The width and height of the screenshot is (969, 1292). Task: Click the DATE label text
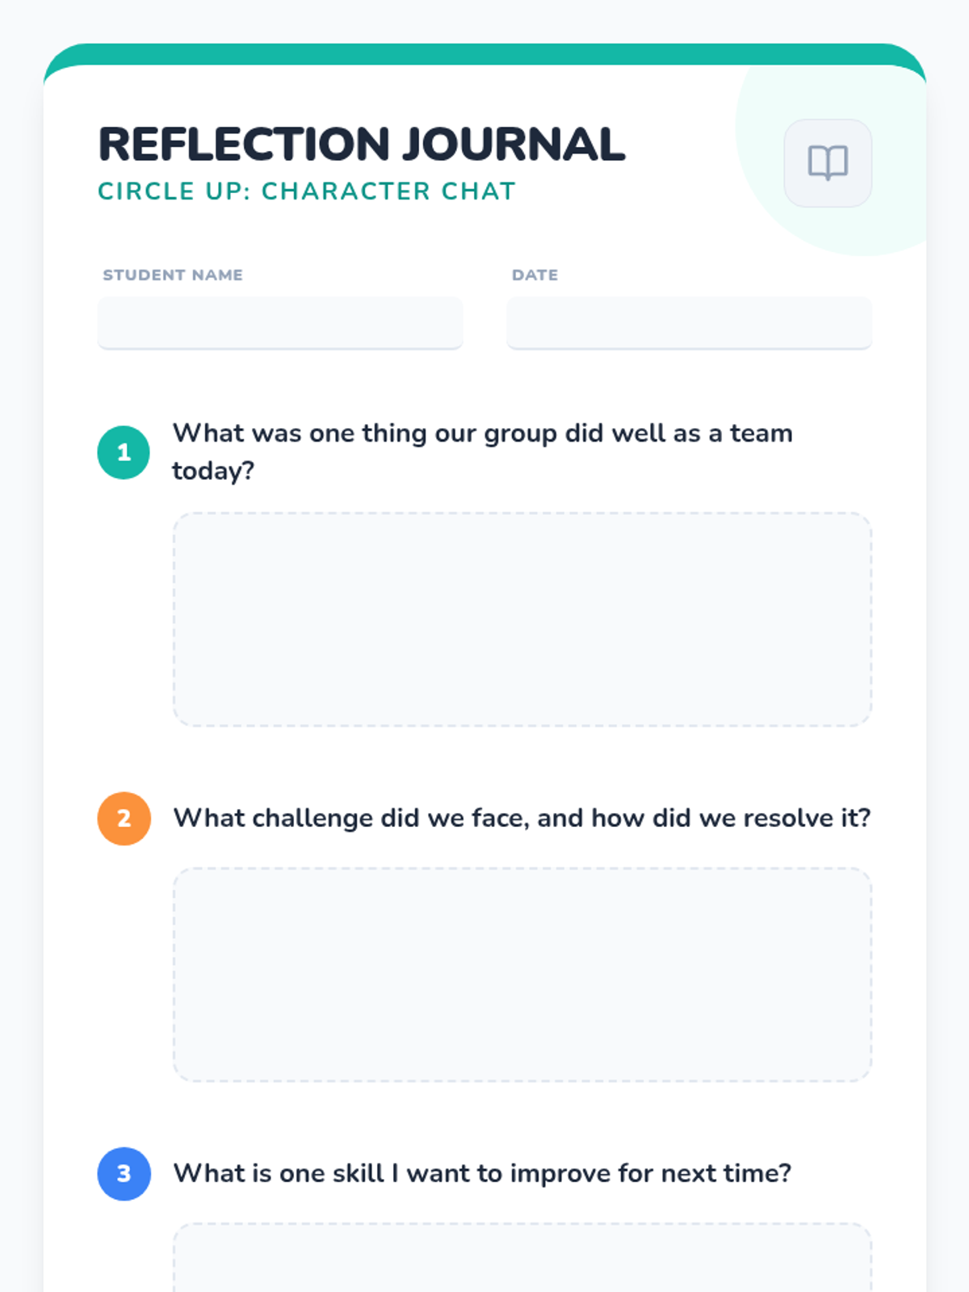[535, 275]
